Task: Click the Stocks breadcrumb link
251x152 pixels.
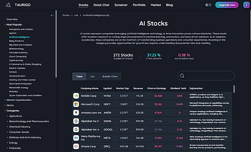Action: [66, 15]
